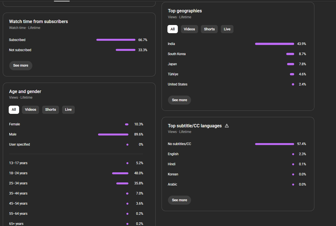Image resolution: width=336 pixels, height=226 pixels.
Task: Select the Videos chip in Age and gender
Action: point(31,110)
